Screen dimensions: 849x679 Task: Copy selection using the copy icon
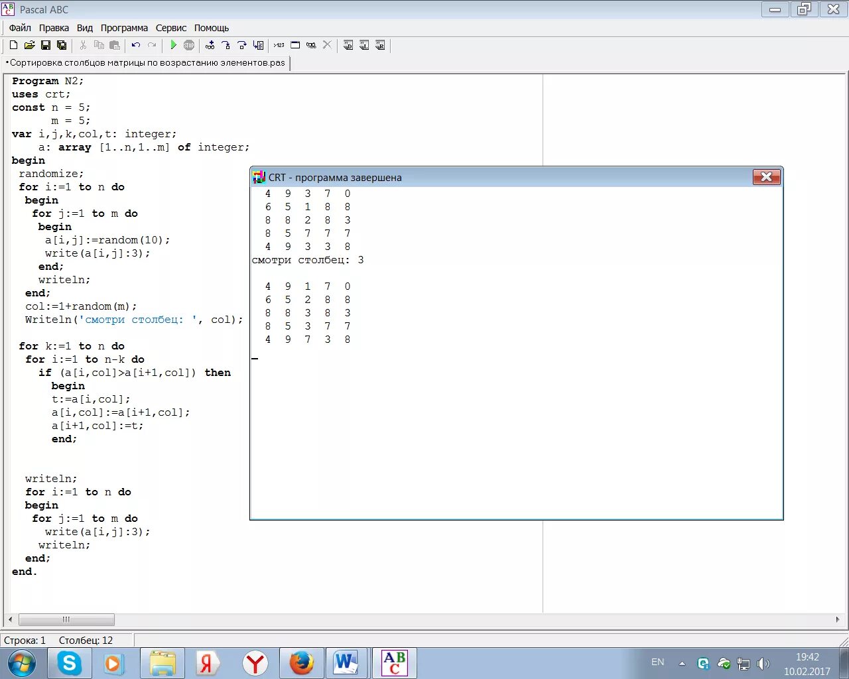tap(99, 45)
